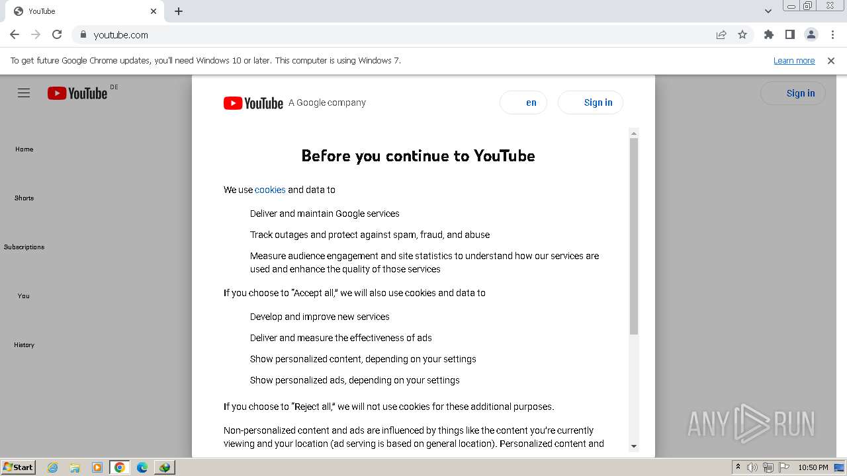Image resolution: width=847 pixels, height=476 pixels.
Task: Toggle the Chrome side panel icon
Action: (x=790, y=34)
